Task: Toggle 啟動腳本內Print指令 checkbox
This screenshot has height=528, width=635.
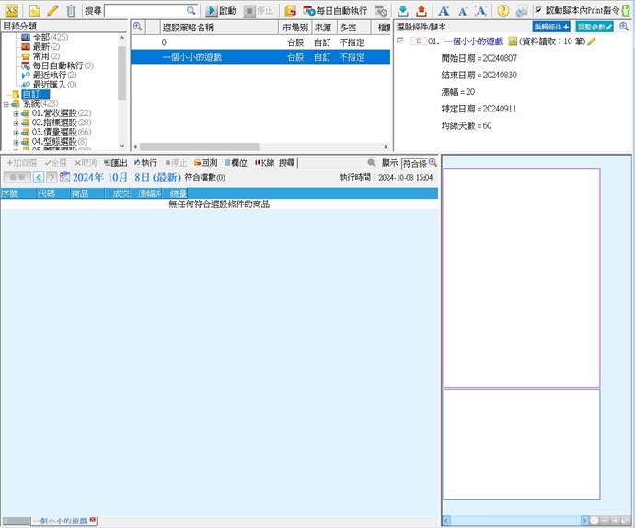Action: tap(538, 11)
